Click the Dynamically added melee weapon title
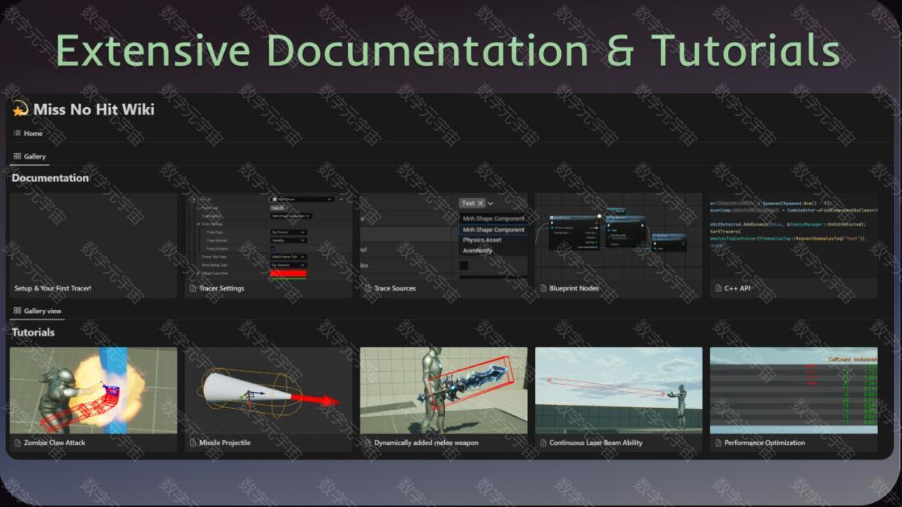 click(426, 443)
